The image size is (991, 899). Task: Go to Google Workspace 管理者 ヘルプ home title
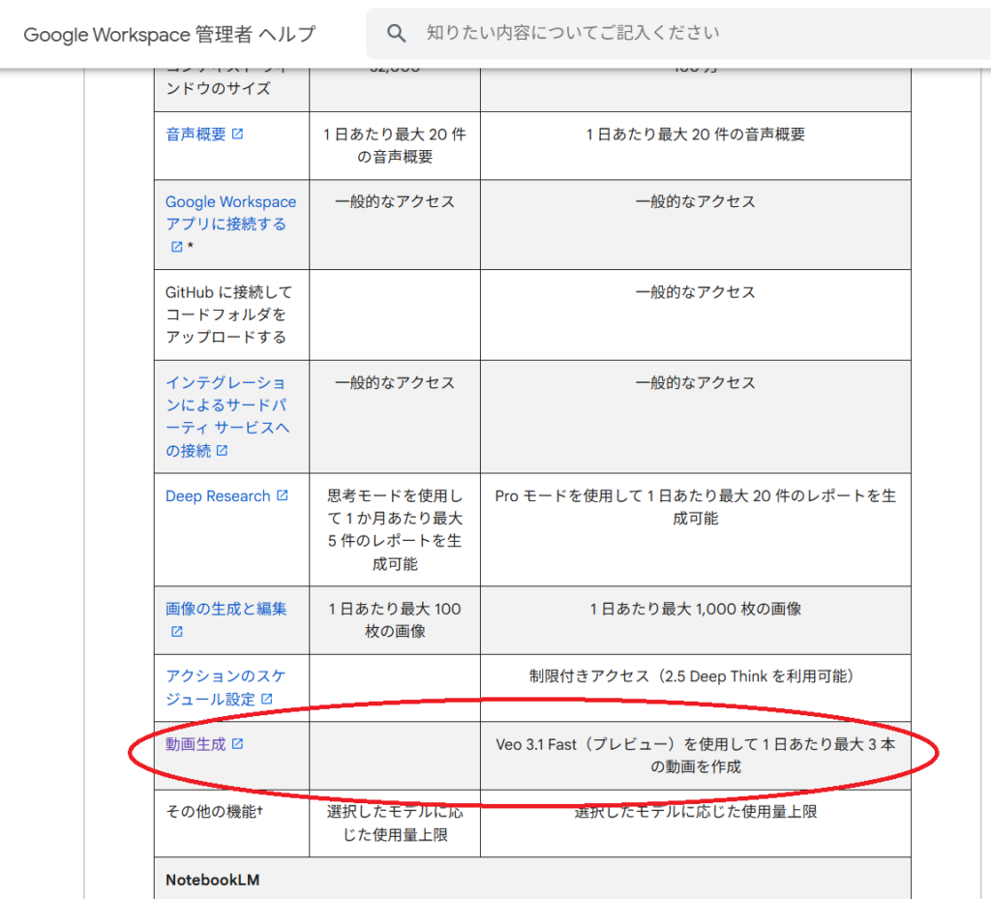169,35
